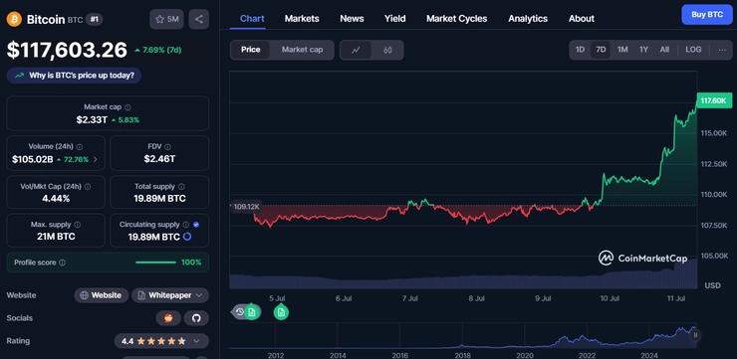Open the About tab

tap(582, 19)
